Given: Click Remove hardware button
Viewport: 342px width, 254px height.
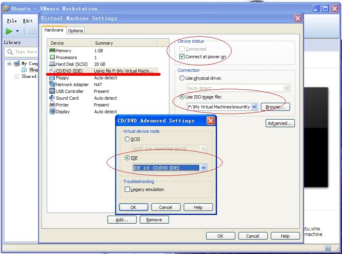Looking at the screenshot, I should tap(154, 220).
